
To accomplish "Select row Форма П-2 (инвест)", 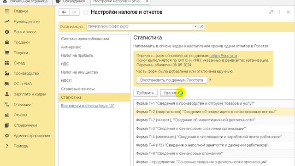I will click(x=214, y=120).
